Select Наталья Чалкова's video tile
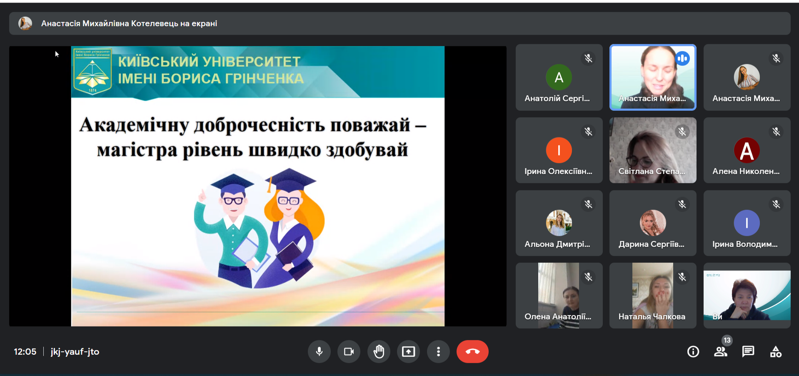The width and height of the screenshot is (799, 376). point(652,296)
